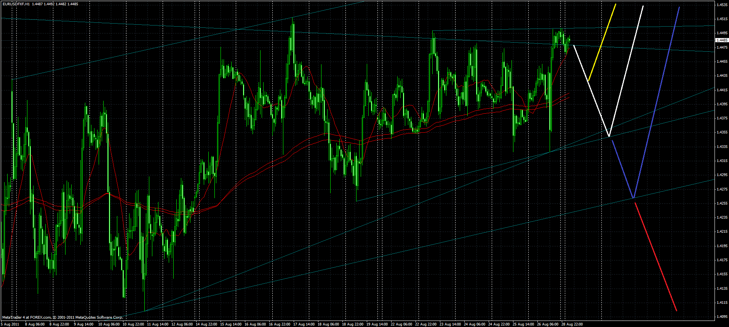Viewport: 729px width, 327px height.
Task: Click the 1.4355 price axis label
Action: point(722,132)
